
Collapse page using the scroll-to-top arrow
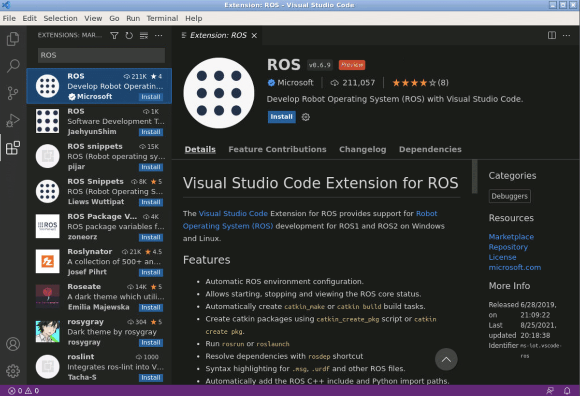[446, 359]
